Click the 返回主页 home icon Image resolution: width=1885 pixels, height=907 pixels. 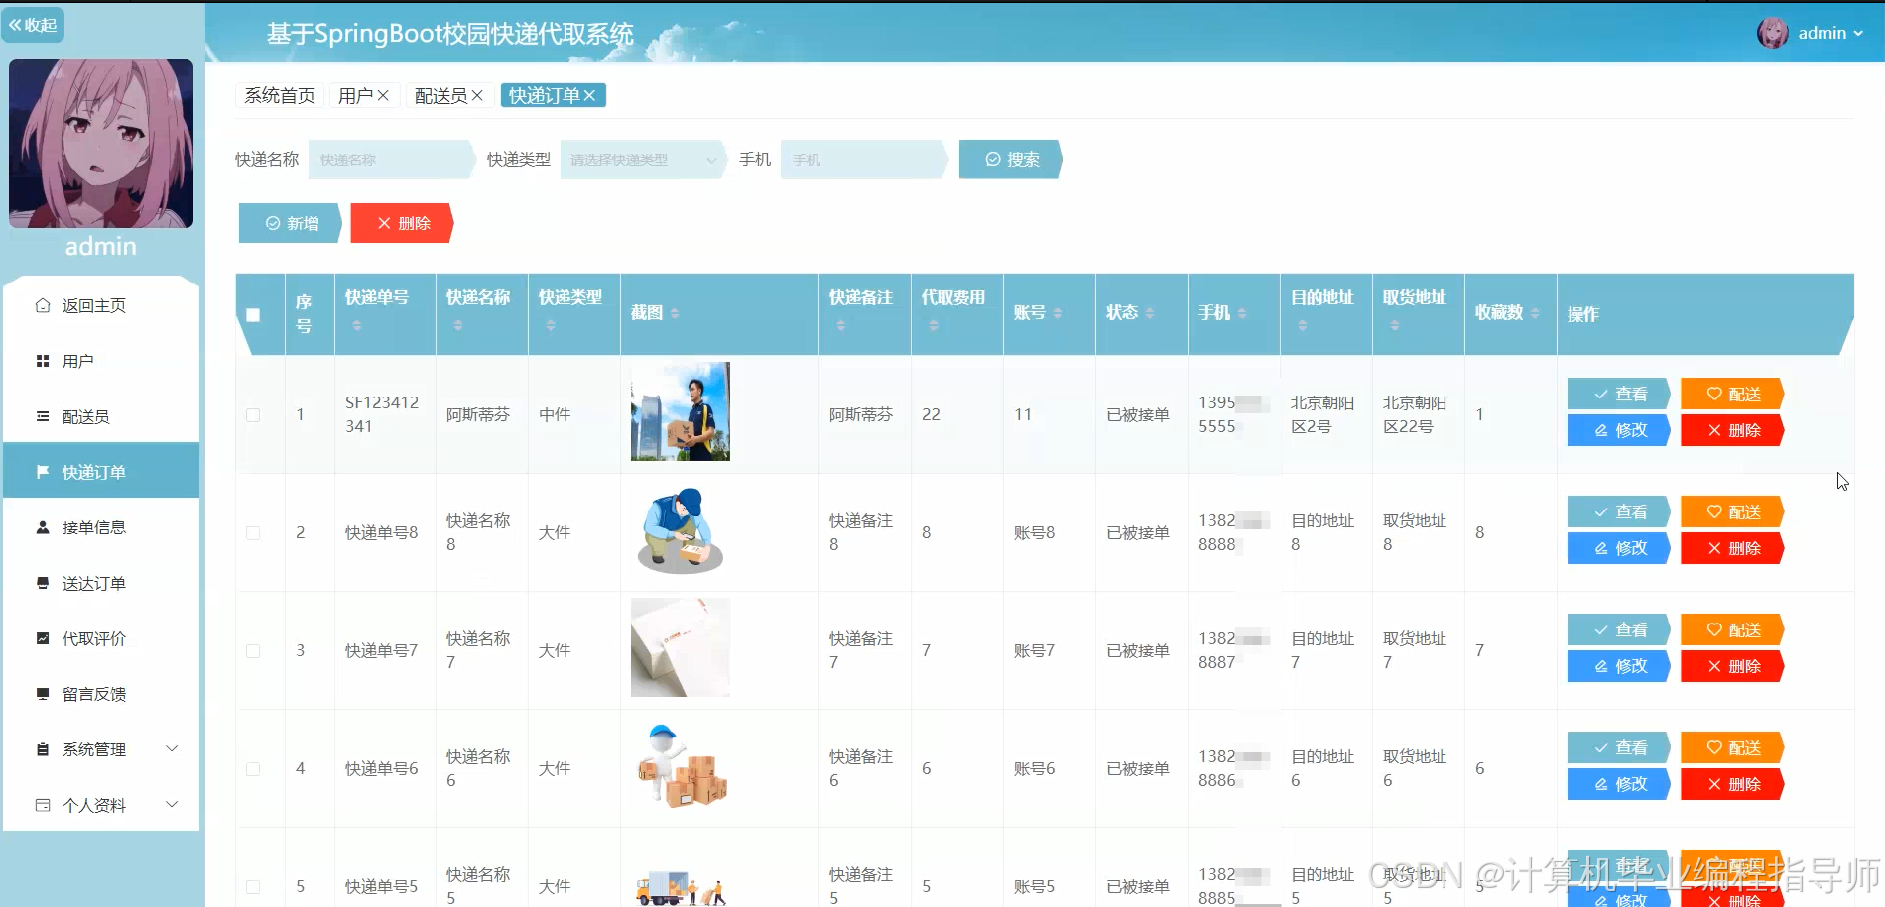[x=40, y=304]
